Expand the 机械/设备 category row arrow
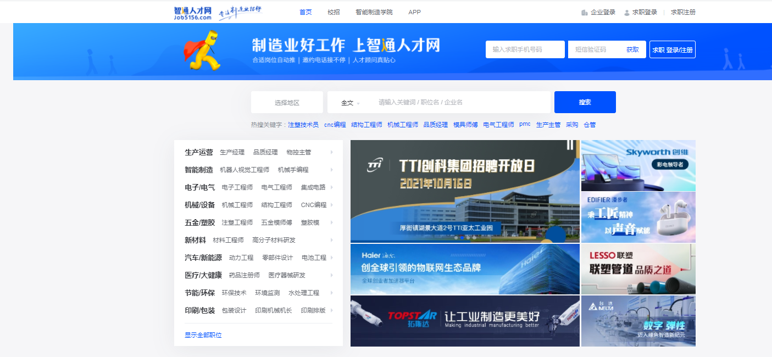 point(332,205)
